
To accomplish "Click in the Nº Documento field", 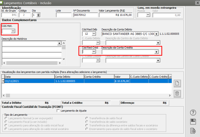I will coord(85,15).
